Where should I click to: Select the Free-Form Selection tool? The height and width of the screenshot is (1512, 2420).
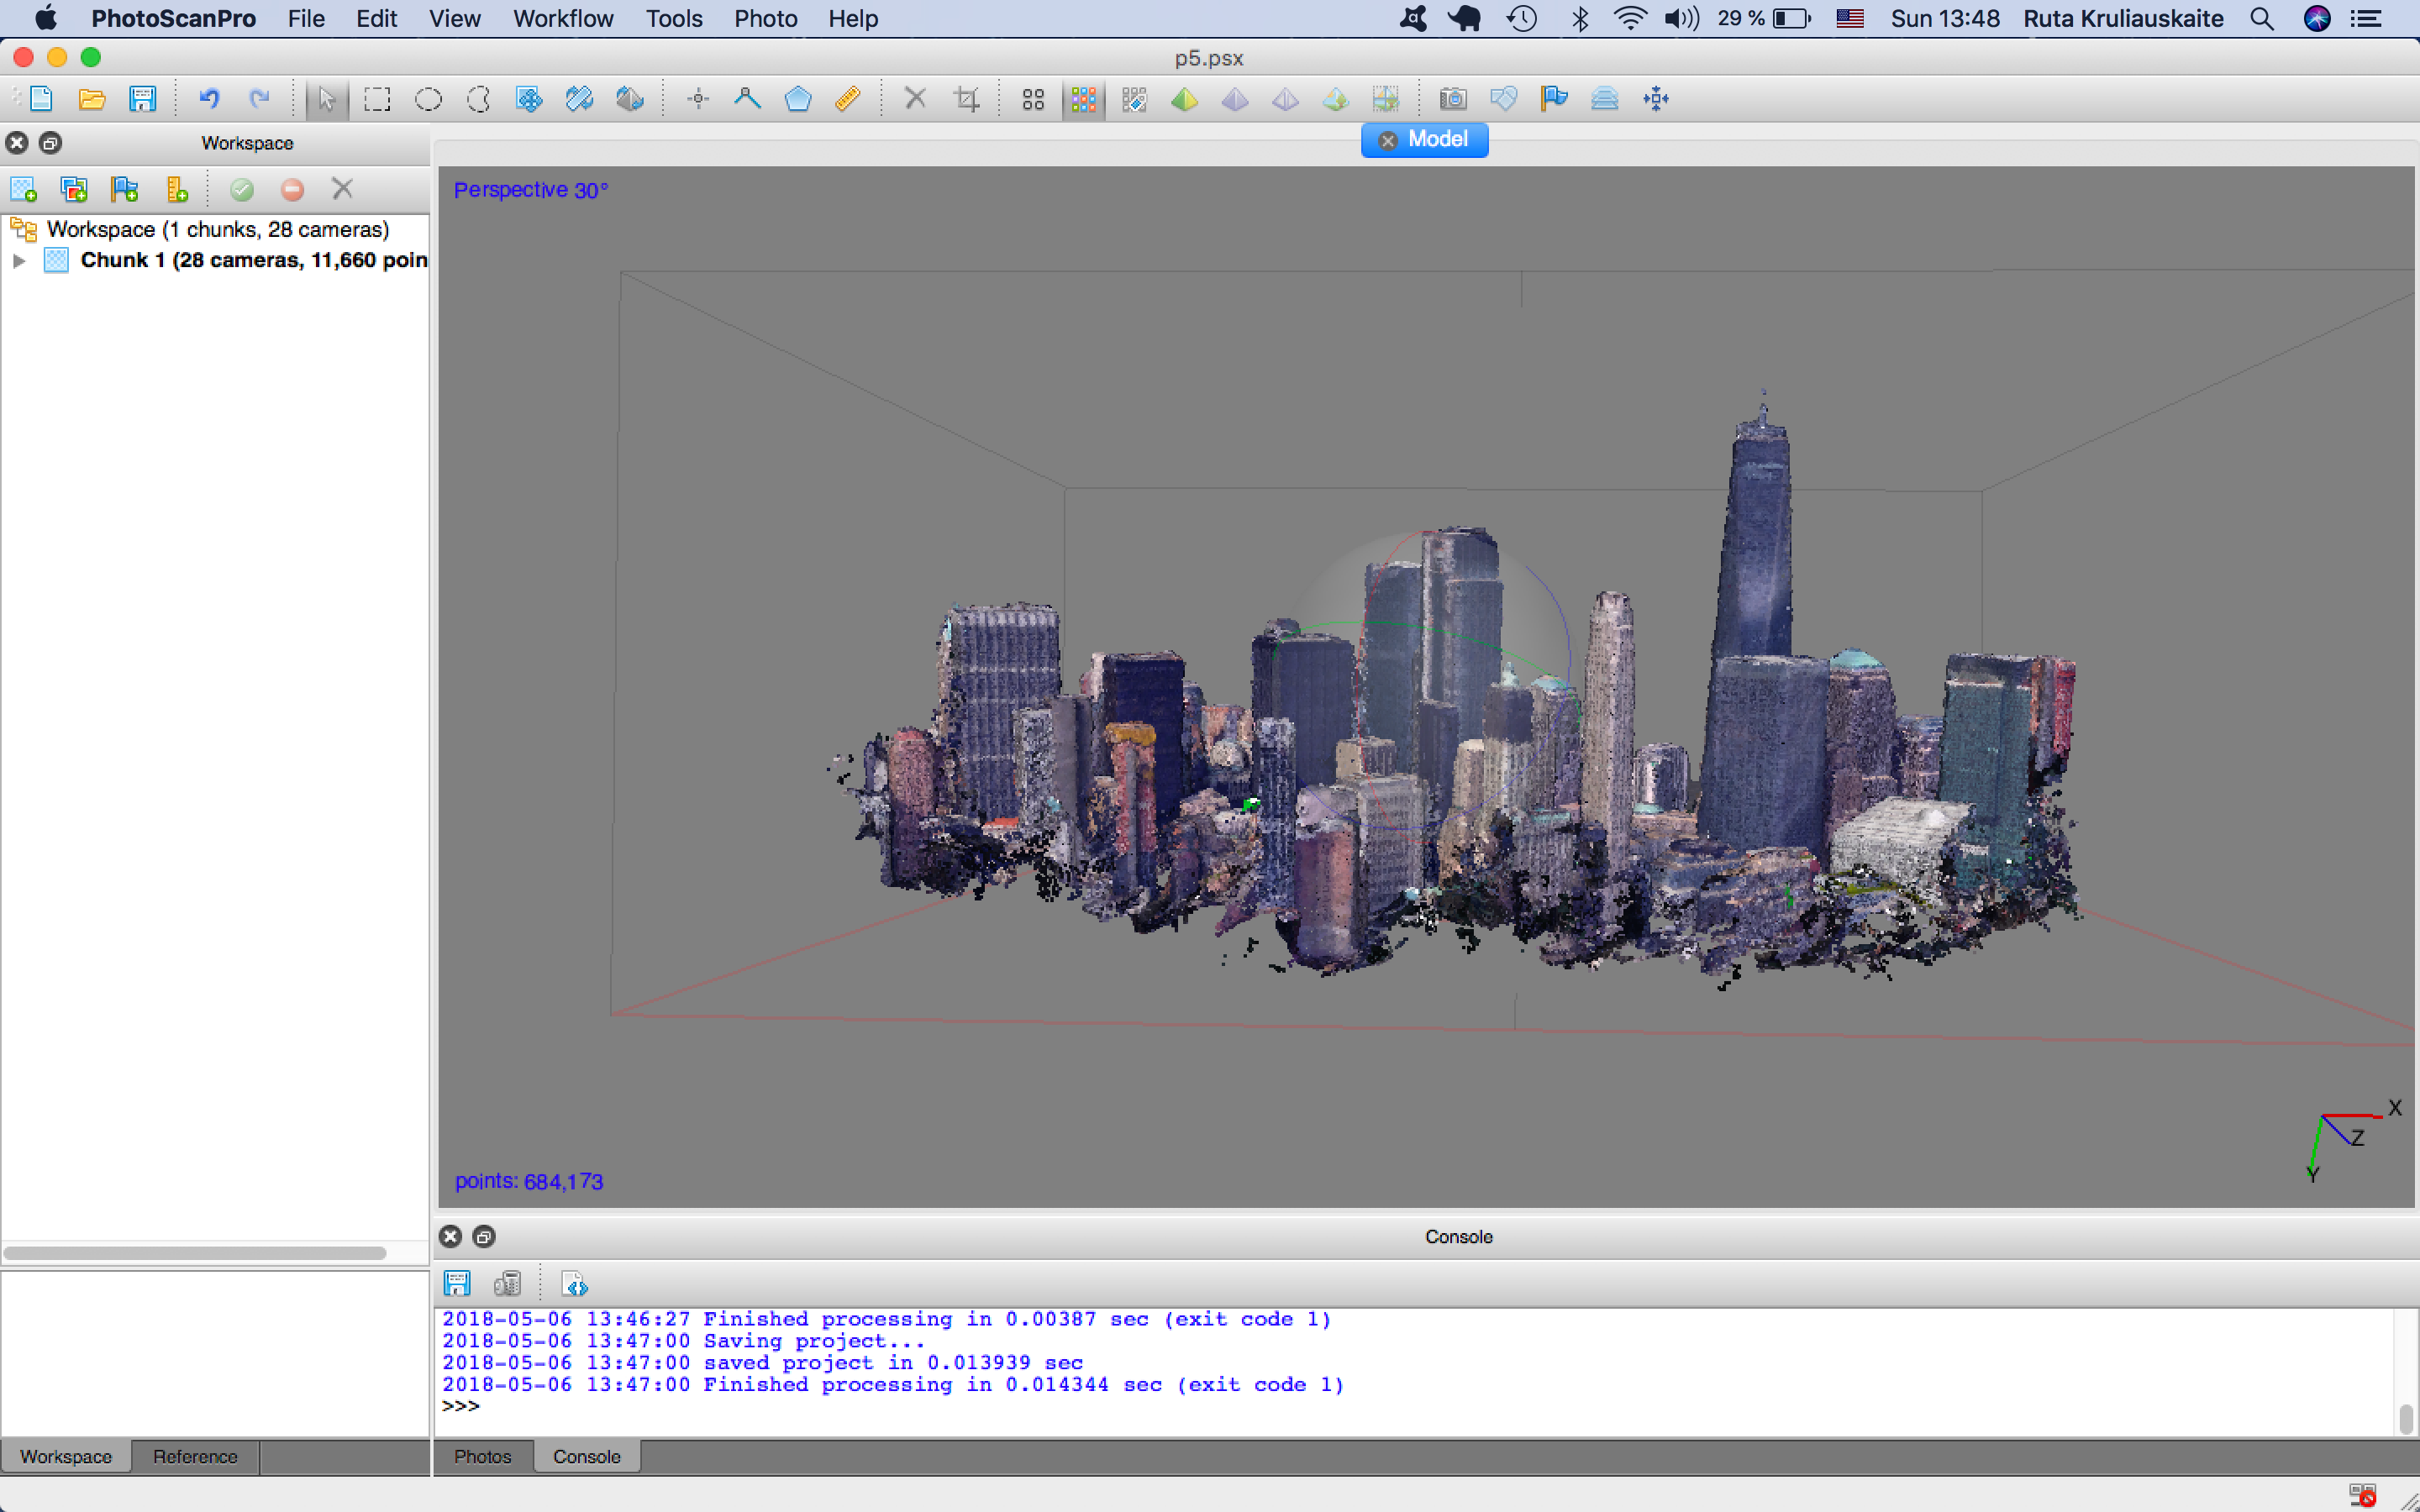(x=479, y=99)
